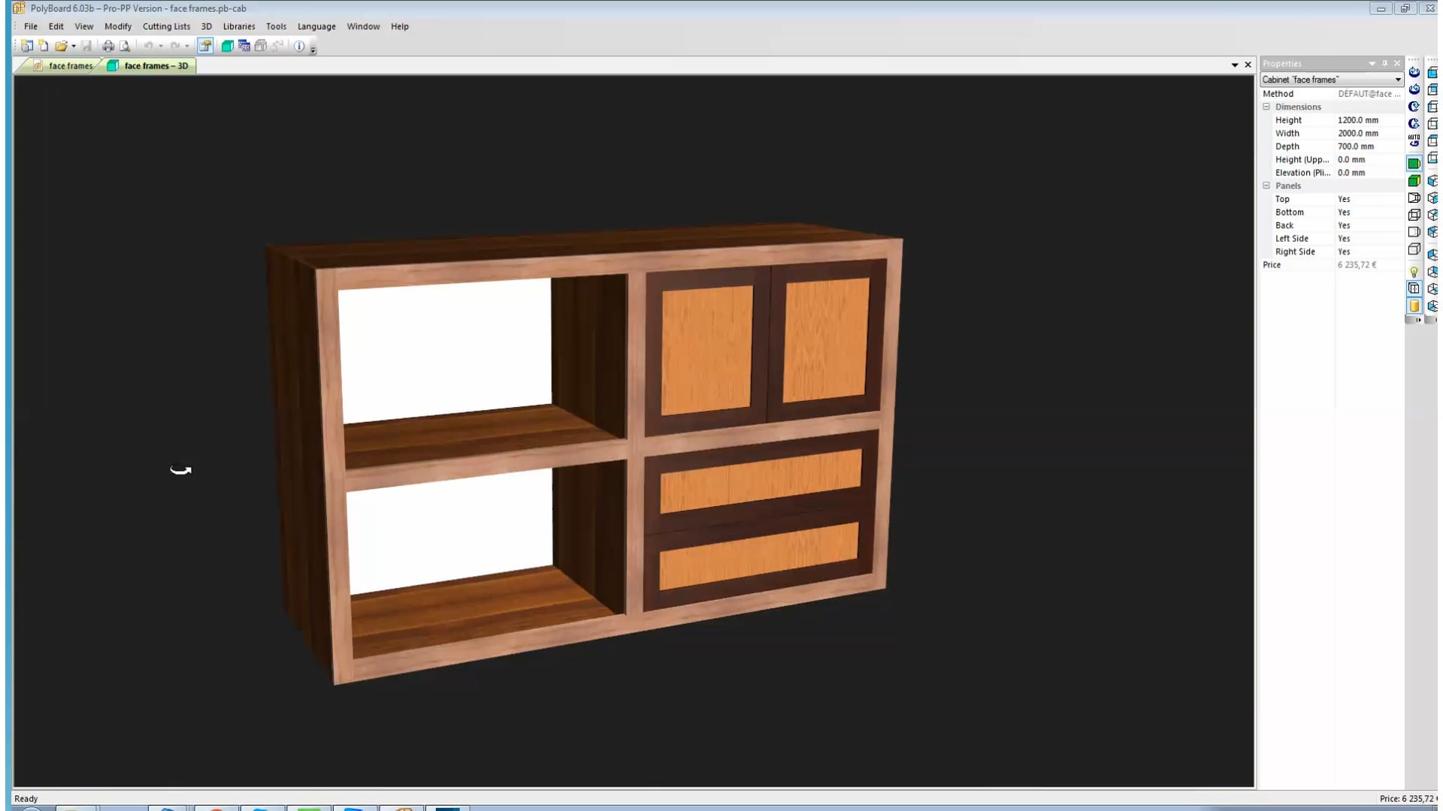Toggle the lightbulb lighting icon
Screen dimensions: 1443x811
[1414, 272]
